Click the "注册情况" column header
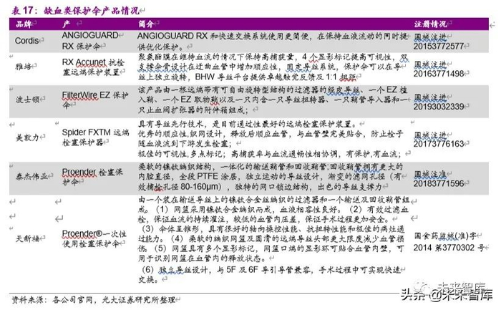 coord(430,24)
